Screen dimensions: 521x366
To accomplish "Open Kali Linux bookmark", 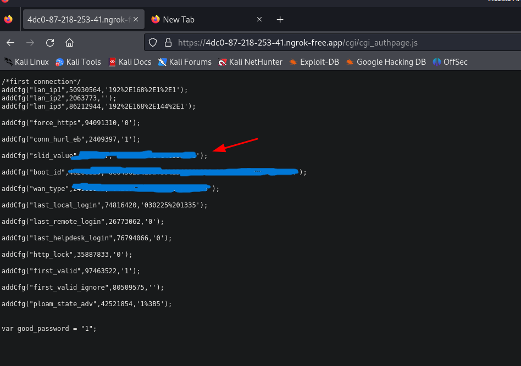I will click(26, 62).
